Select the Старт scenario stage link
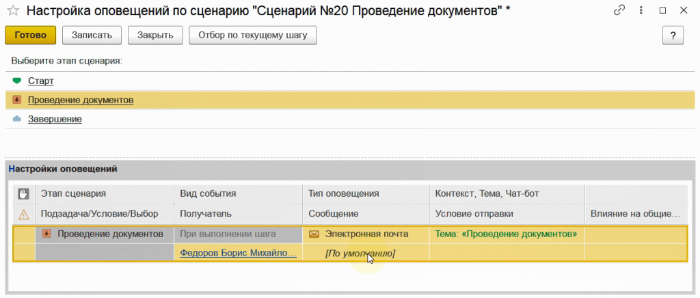 coord(40,81)
